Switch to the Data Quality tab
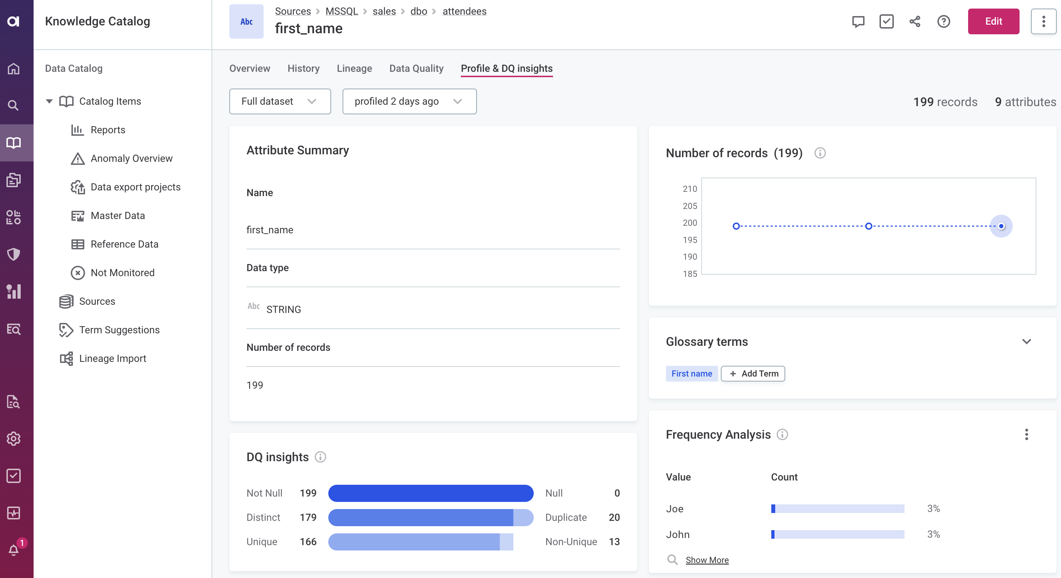The image size is (1061, 578). [416, 68]
